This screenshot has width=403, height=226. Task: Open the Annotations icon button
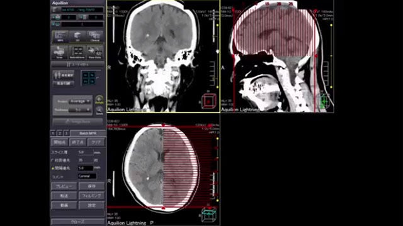point(77,53)
